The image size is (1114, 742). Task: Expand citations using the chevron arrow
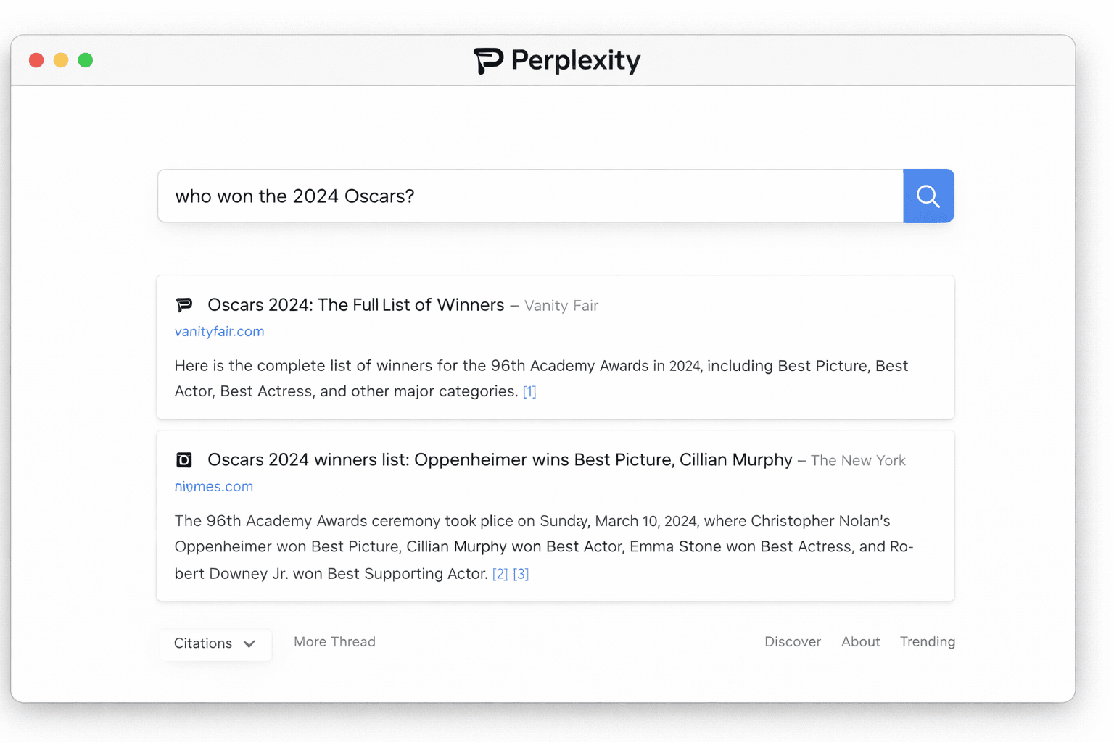tap(249, 643)
